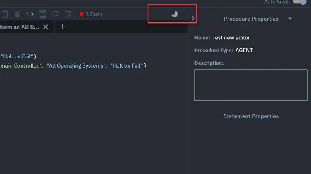Click "Halt on Fail" on the first line
The height and width of the screenshot is (174, 311).
pyautogui.click(x=17, y=56)
